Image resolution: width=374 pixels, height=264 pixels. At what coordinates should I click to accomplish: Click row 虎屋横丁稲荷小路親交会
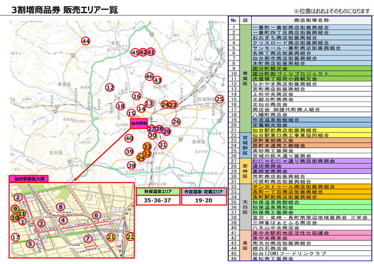pos(312,78)
